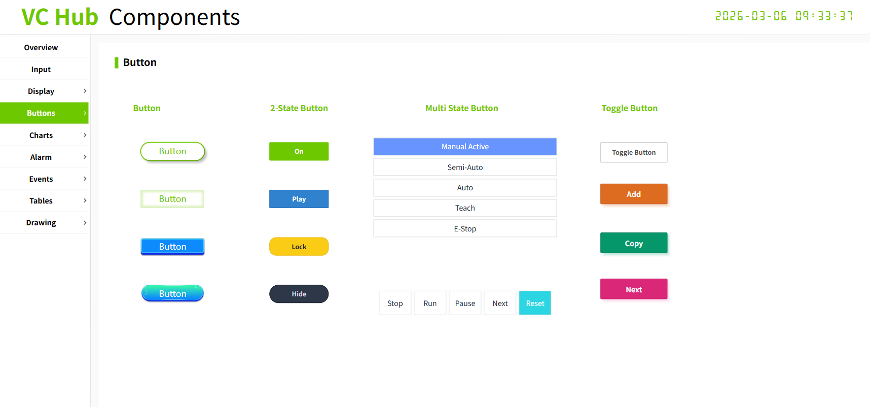The image size is (870, 407).
Task: Expand the Display menu chevron
Action: click(x=85, y=91)
